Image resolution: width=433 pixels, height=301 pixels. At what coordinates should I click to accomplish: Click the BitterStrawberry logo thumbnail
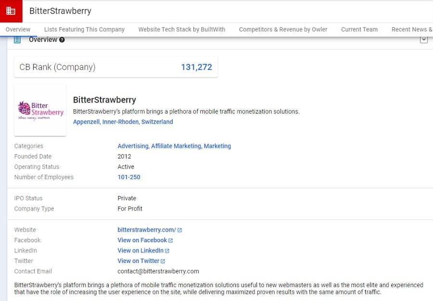coord(40,110)
